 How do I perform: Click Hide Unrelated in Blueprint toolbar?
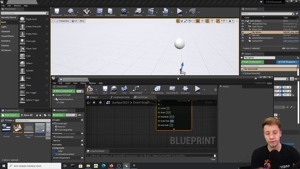coord(135,90)
